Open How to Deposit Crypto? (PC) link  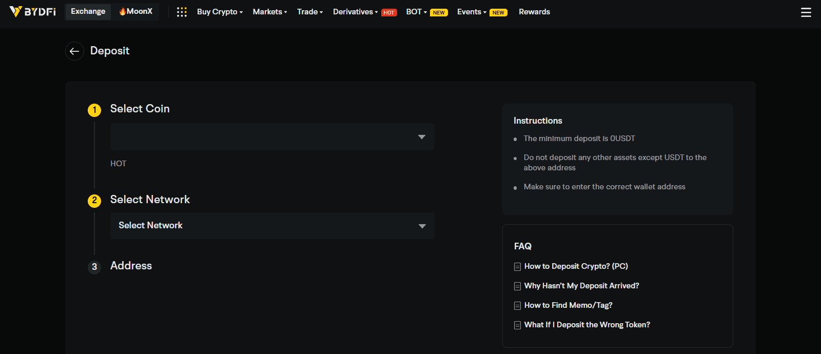(576, 266)
